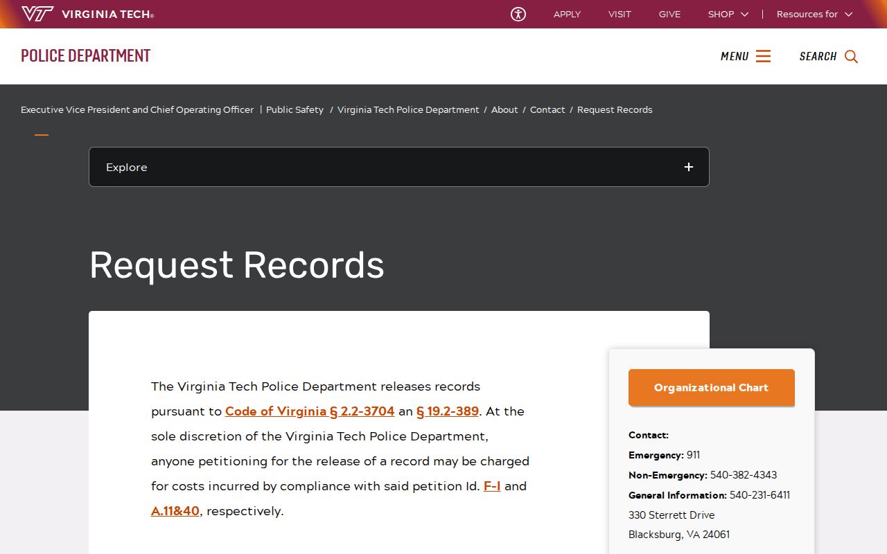Open the accessibility options icon
This screenshot has width=887, height=554.
(518, 14)
